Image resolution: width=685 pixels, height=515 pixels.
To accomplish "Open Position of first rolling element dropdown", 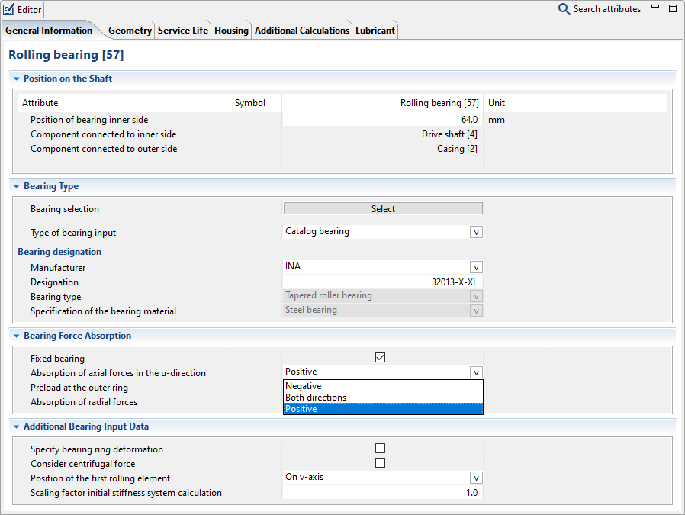I will (x=476, y=478).
